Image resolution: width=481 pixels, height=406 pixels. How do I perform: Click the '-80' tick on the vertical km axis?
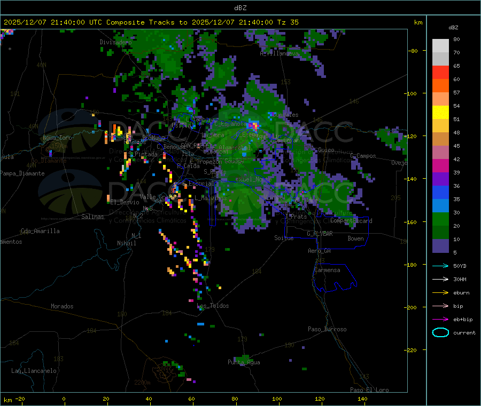click(413, 51)
